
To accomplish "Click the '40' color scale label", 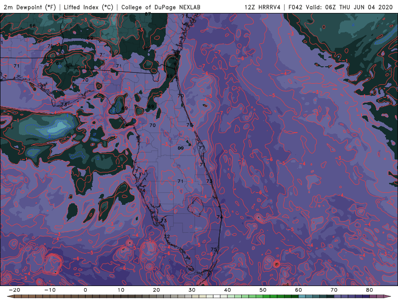I will [x=227, y=290].
